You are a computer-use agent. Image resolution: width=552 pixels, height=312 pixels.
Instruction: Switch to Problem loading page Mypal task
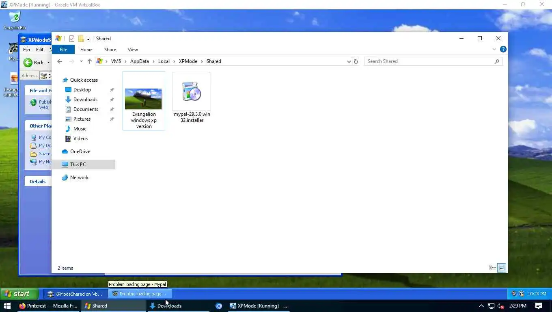coord(140,294)
